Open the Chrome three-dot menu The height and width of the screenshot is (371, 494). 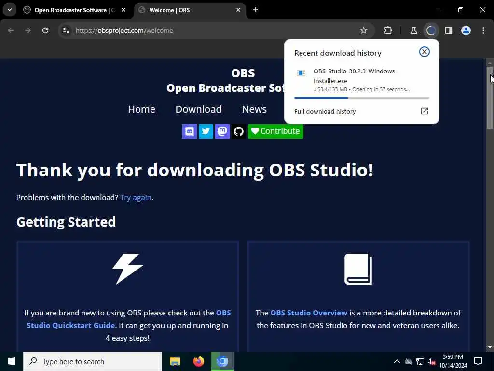pyautogui.click(x=483, y=30)
